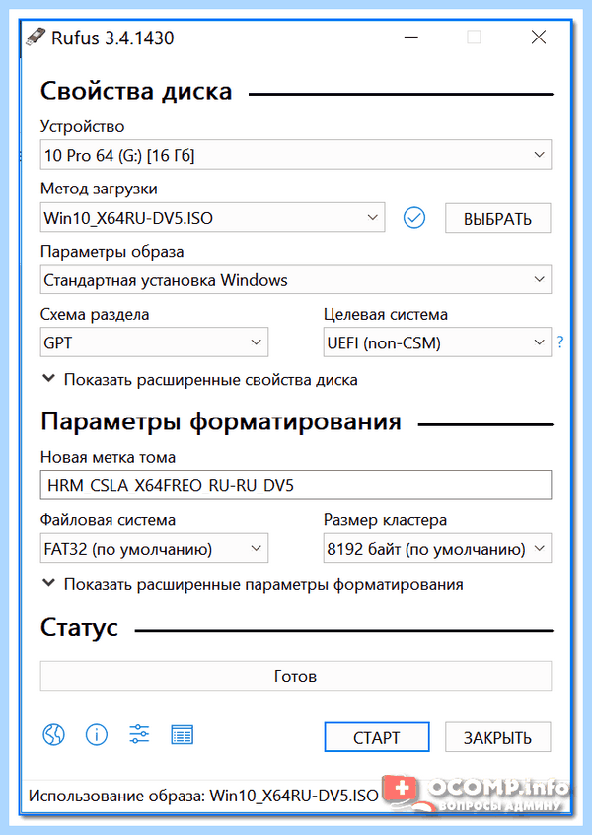This screenshot has width=592, height=835.
Task: Click the Использование образа status bar text
Action: pos(203,796)
